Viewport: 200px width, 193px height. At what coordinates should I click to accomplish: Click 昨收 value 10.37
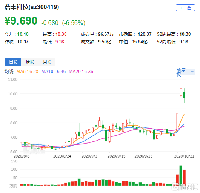click(23, 42)
